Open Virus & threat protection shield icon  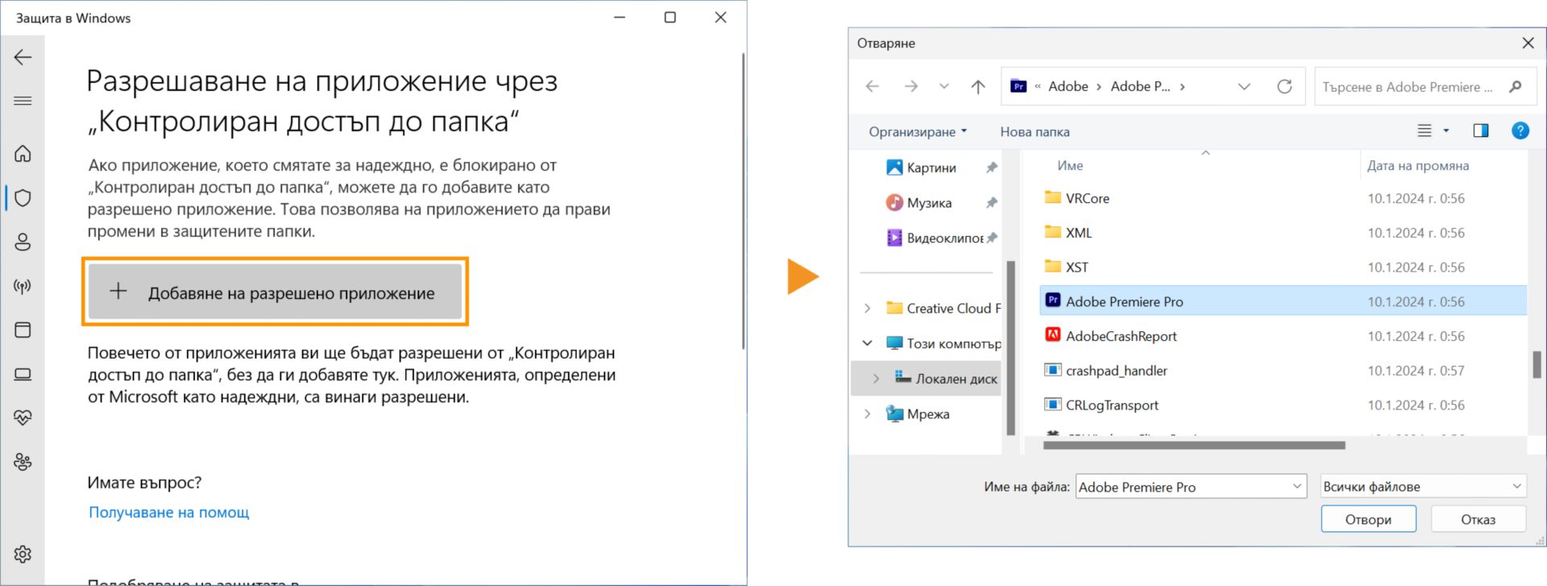[23, 197]
